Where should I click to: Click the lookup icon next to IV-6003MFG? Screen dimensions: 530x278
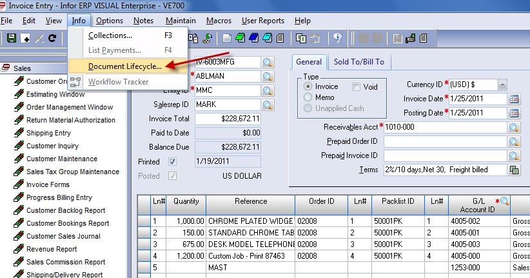(x=268, y=62)
